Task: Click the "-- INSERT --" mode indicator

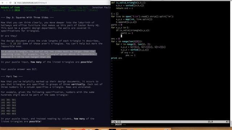Action: (119, 125)
